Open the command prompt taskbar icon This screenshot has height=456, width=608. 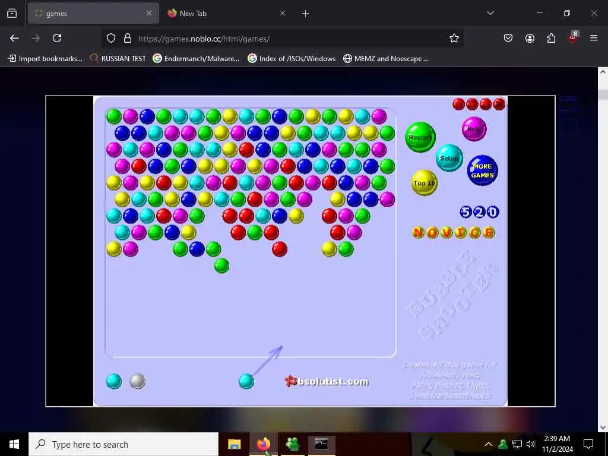[321, 444]
